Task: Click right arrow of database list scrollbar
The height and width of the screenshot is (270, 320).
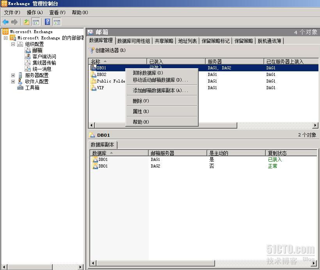Action: click(x=315, y=125)
